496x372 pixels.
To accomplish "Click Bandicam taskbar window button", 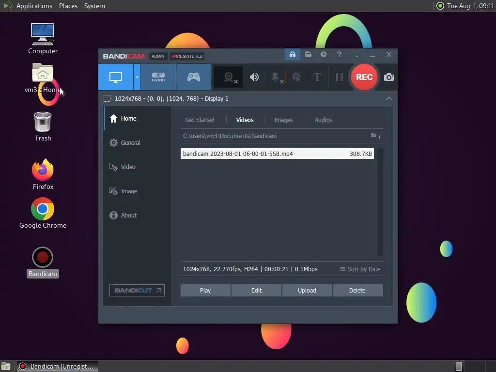I will click(x=57, y=366).
